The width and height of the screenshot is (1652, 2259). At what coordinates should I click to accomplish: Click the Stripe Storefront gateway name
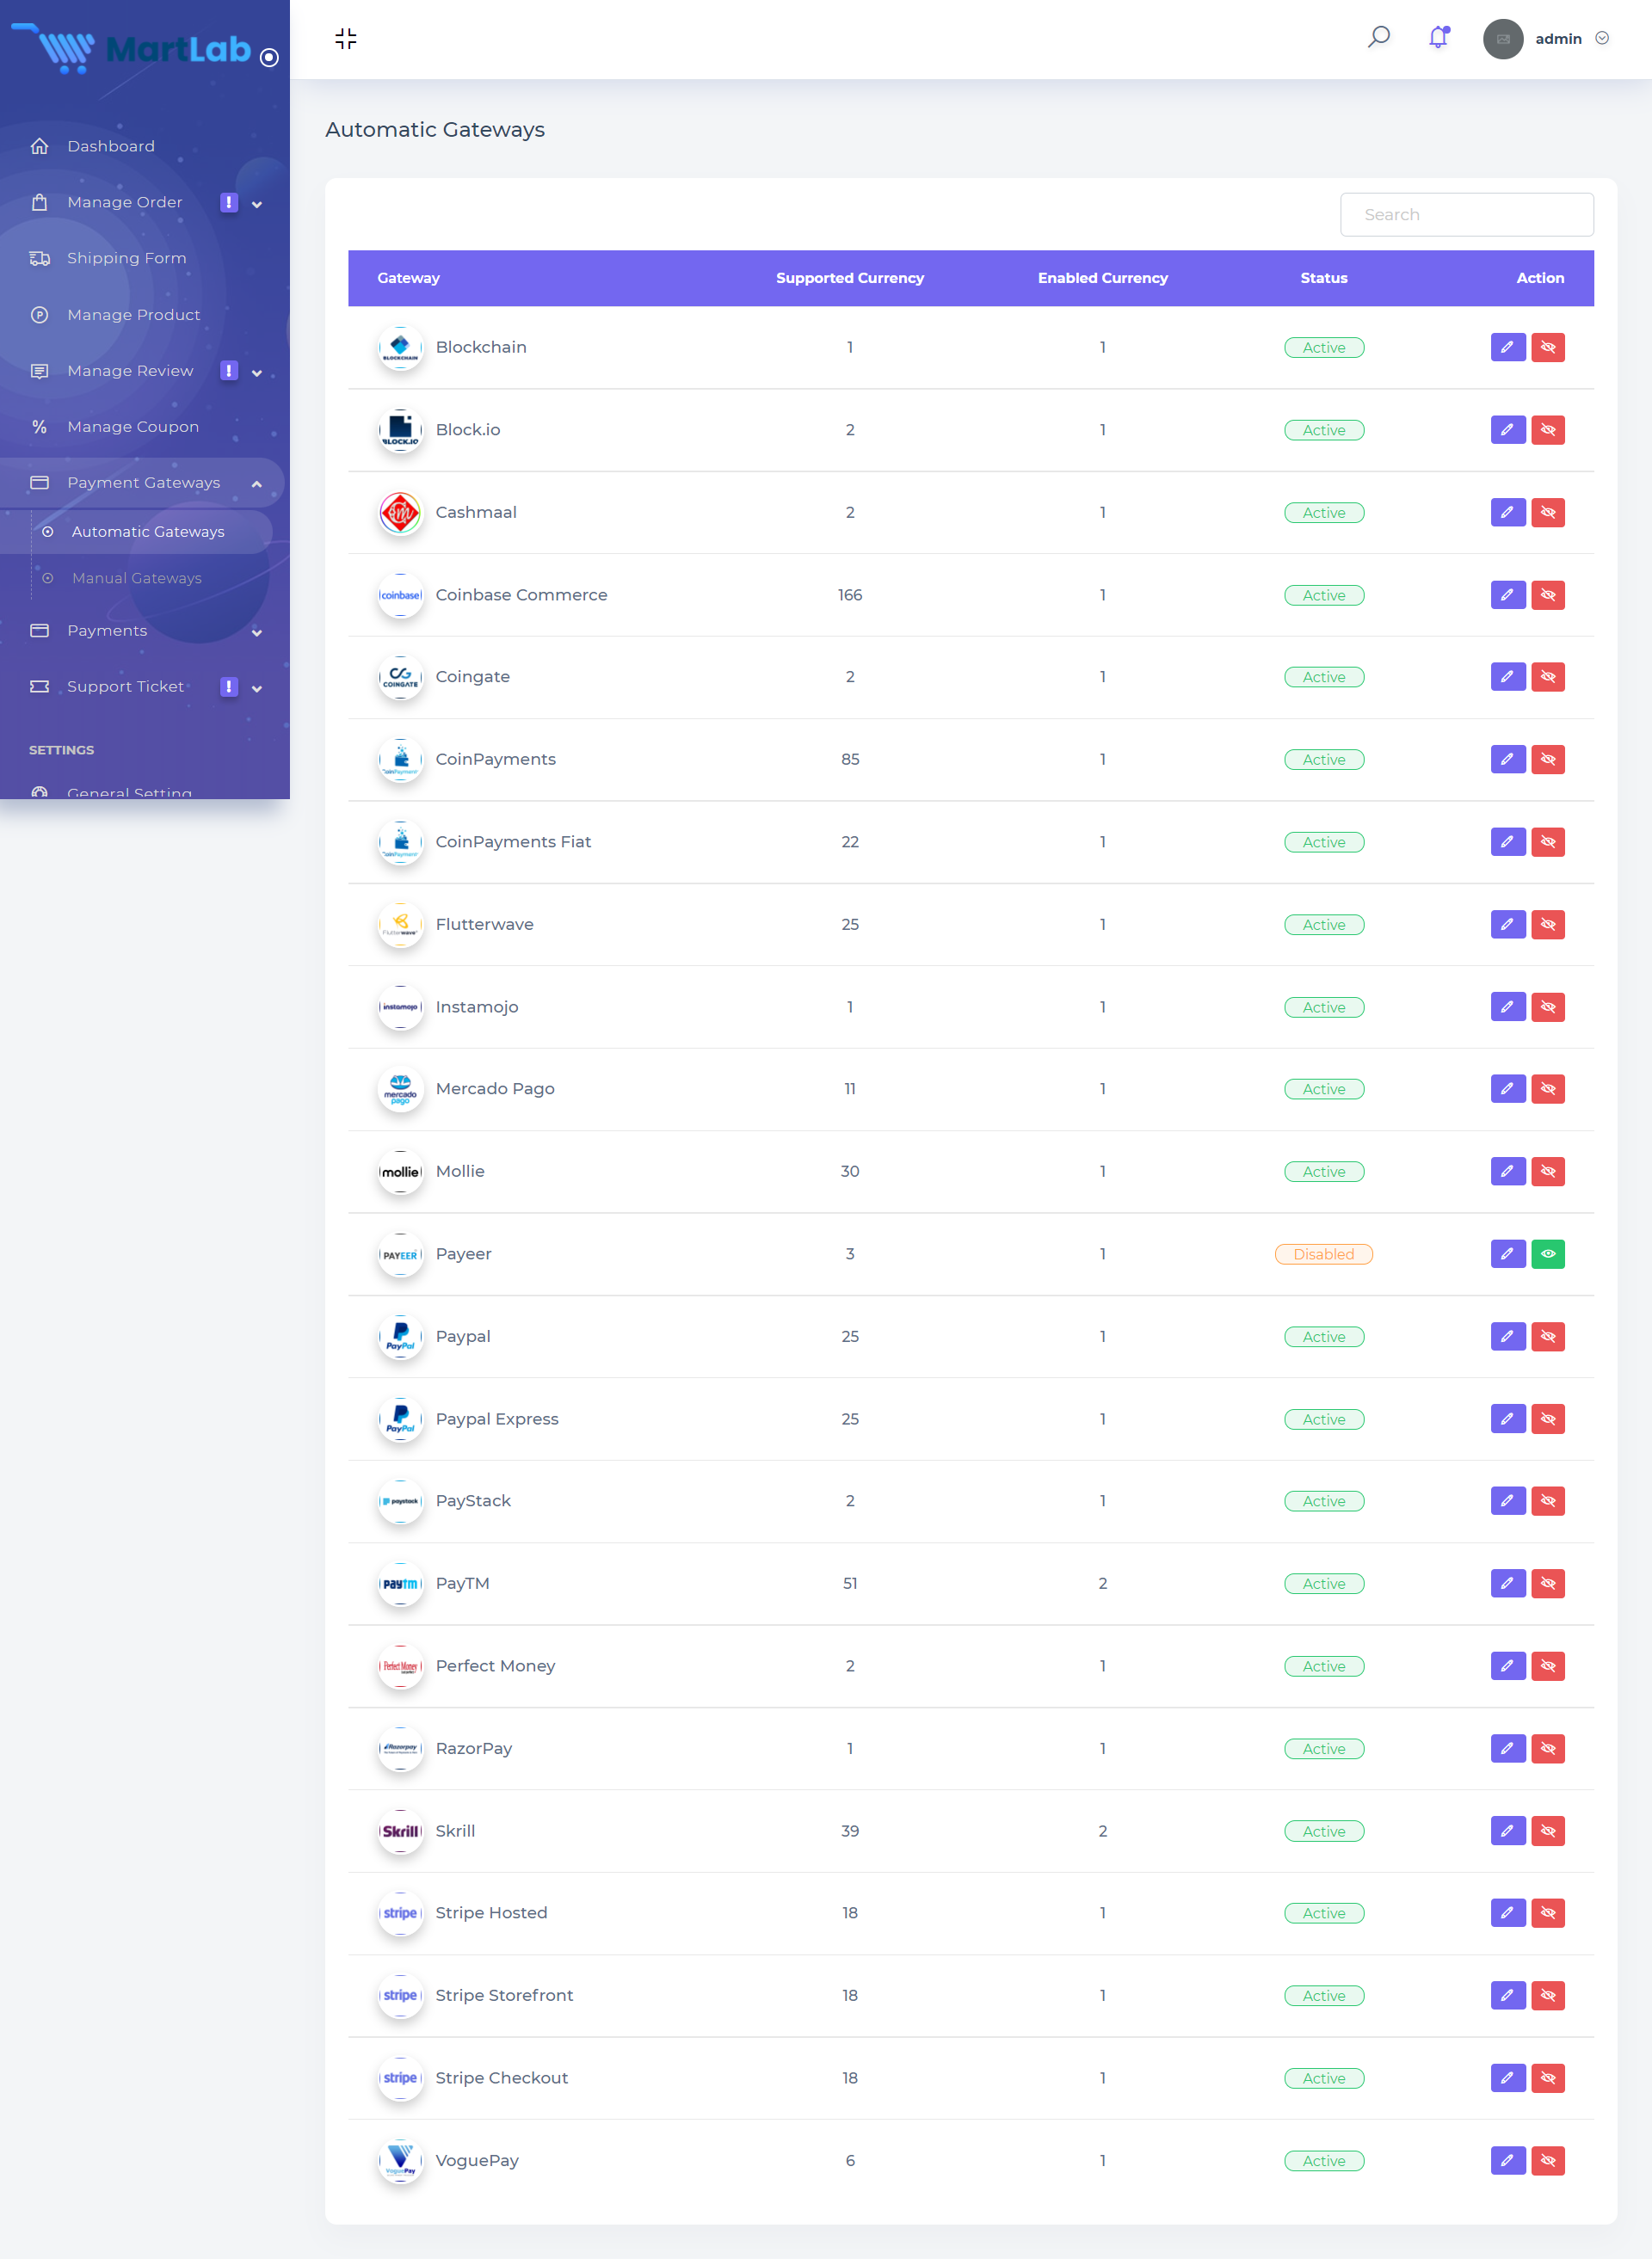[x=504, y=1995]
